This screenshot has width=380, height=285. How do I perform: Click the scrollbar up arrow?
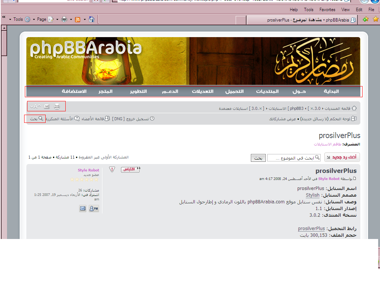4,28
